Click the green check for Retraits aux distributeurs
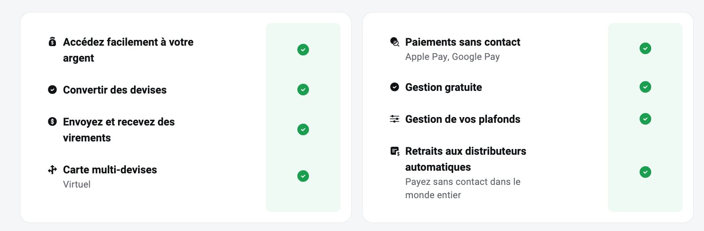The height and width of the screenshot is (231, 704). (645, 172)
